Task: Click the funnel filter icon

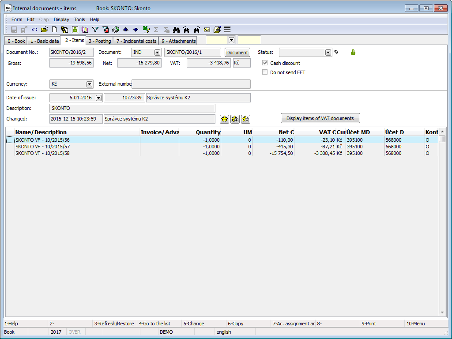Action: pos(95,30)
